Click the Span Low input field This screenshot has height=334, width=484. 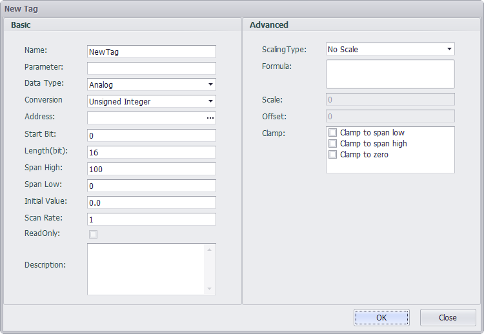(151, 186)
